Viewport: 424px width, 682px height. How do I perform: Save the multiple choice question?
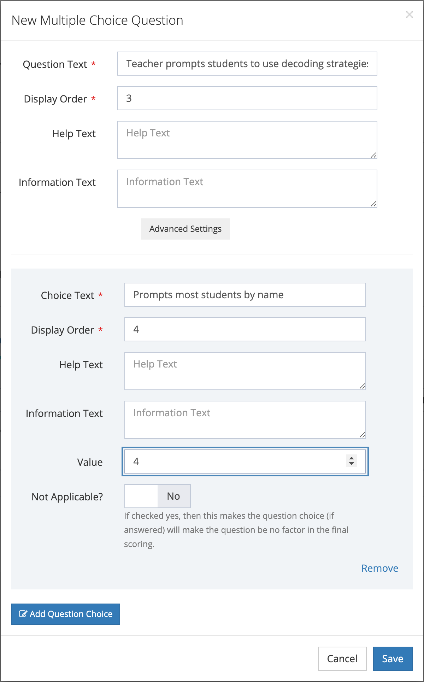[x=393, y=659]
